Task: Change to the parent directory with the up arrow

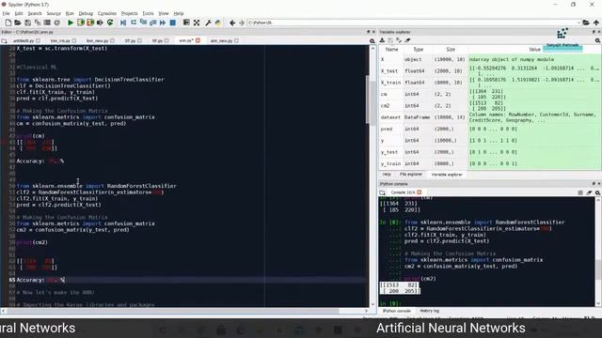Action: click(x=595, y=23)
